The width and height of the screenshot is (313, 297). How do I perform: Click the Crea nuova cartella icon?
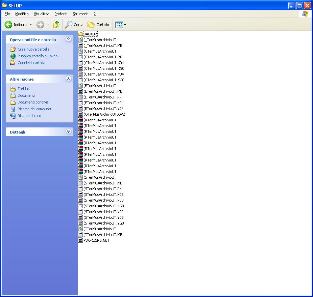pos(13,49)
